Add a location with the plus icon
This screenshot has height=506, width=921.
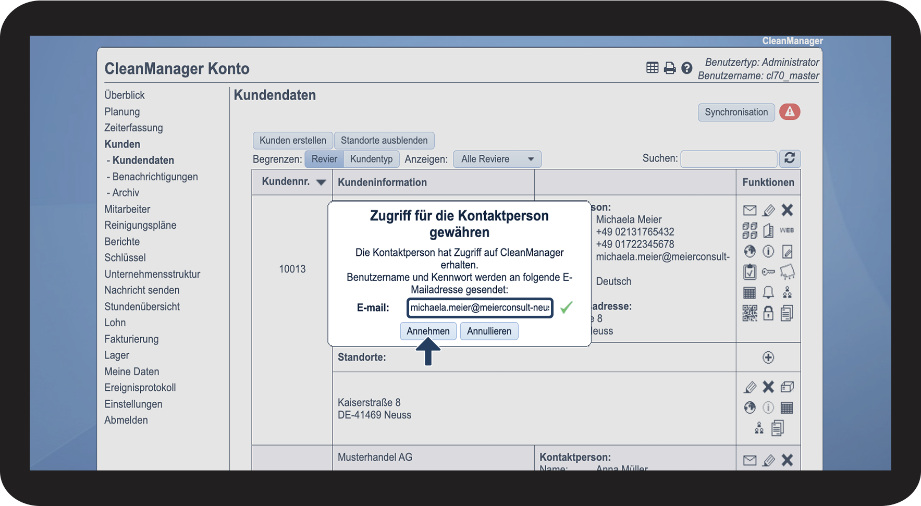(768, 357)
